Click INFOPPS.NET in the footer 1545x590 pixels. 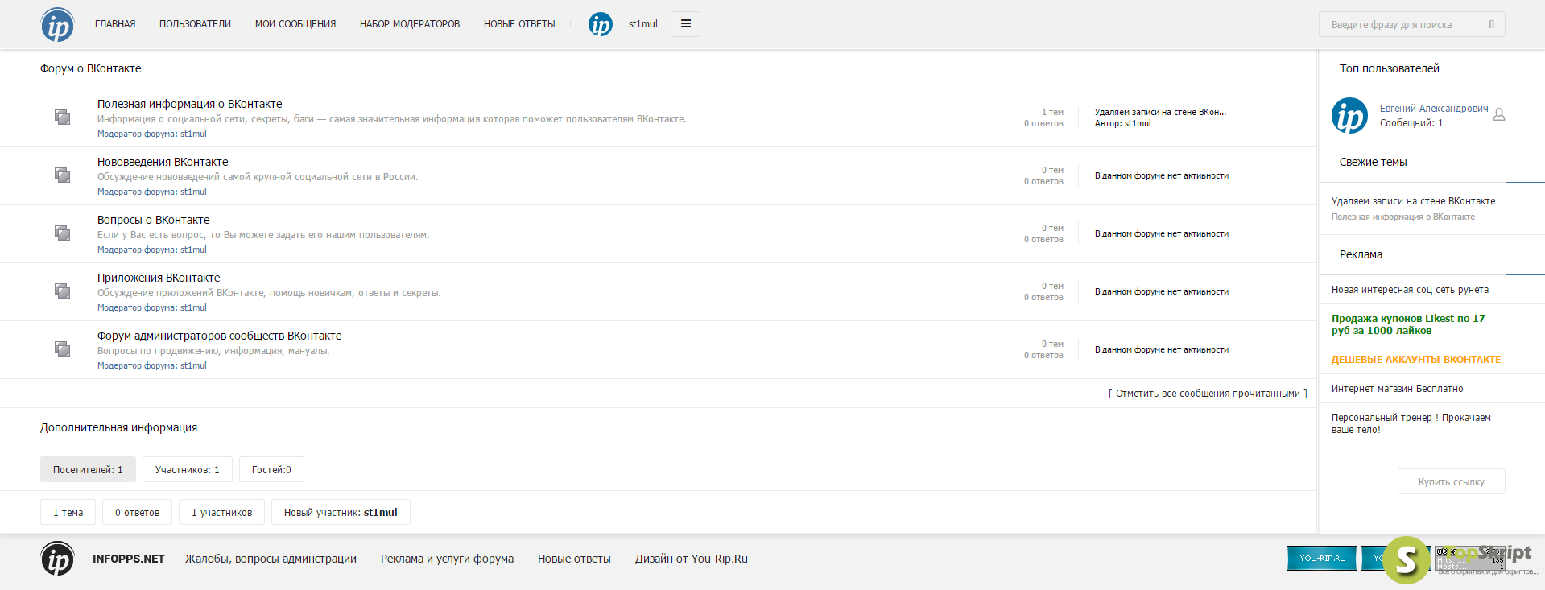point(128,559)
